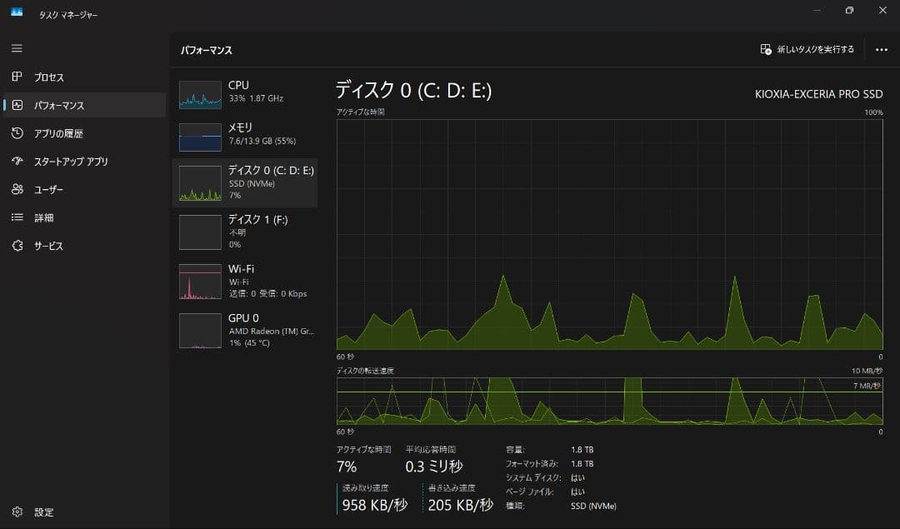
Task: Open the Details (詳細) view icon
Action: (17, 217)
